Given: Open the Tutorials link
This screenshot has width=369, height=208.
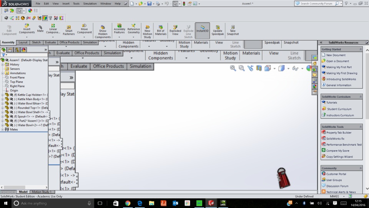Looking at the screenshot, I should [x=332, y=102].
